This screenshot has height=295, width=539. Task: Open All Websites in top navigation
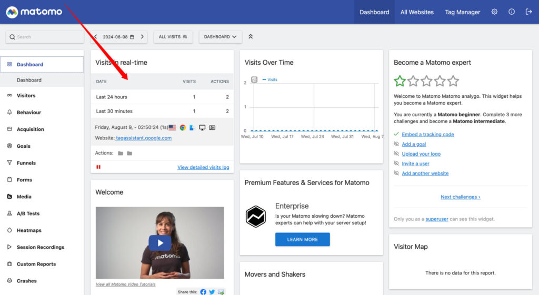coord(417,12)
